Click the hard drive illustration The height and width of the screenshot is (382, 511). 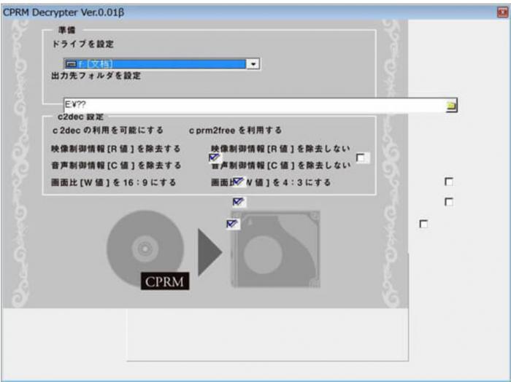coord(276,249)
